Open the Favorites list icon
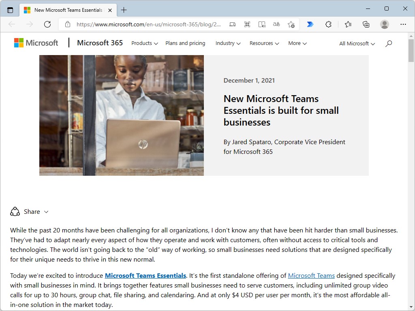 (348, 24)
